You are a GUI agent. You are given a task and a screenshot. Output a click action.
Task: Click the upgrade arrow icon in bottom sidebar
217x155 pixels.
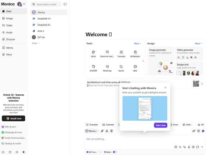click(x=10, y=152)
